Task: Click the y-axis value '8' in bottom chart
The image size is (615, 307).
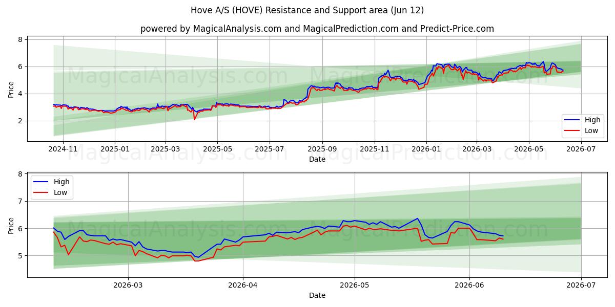Action: pyautogui.click(x=21, y=174)
